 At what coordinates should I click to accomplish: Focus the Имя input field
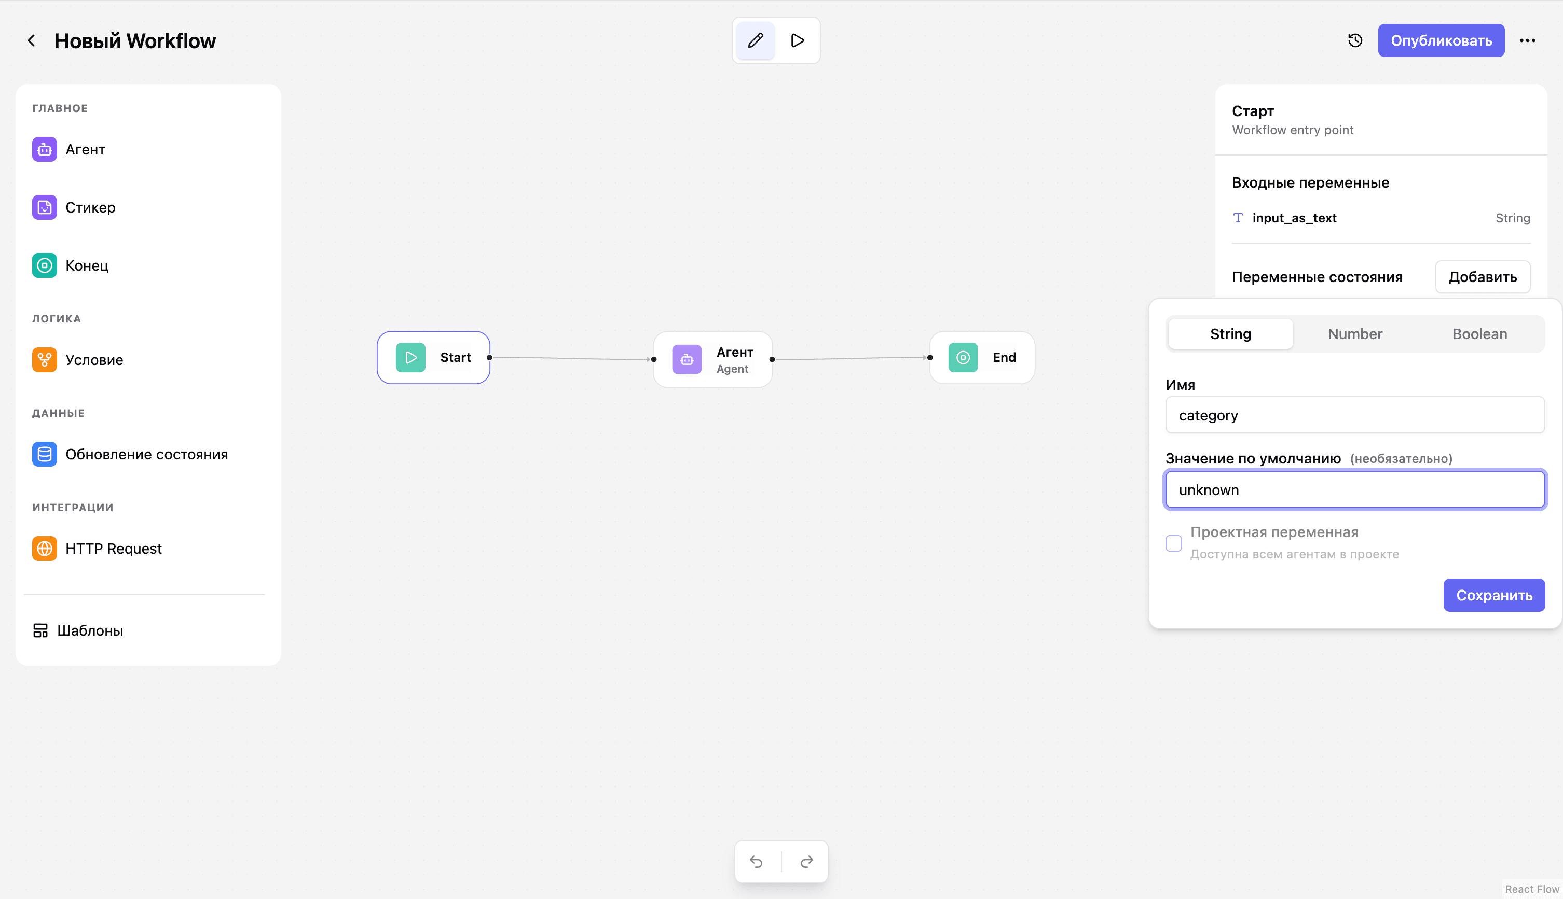1354,415
